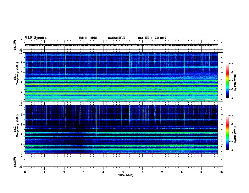This screenshot has height=193, width=249.
Task: Click the "6" kHz tick on ch.2 frequency axis
Action: click(22, 125)
